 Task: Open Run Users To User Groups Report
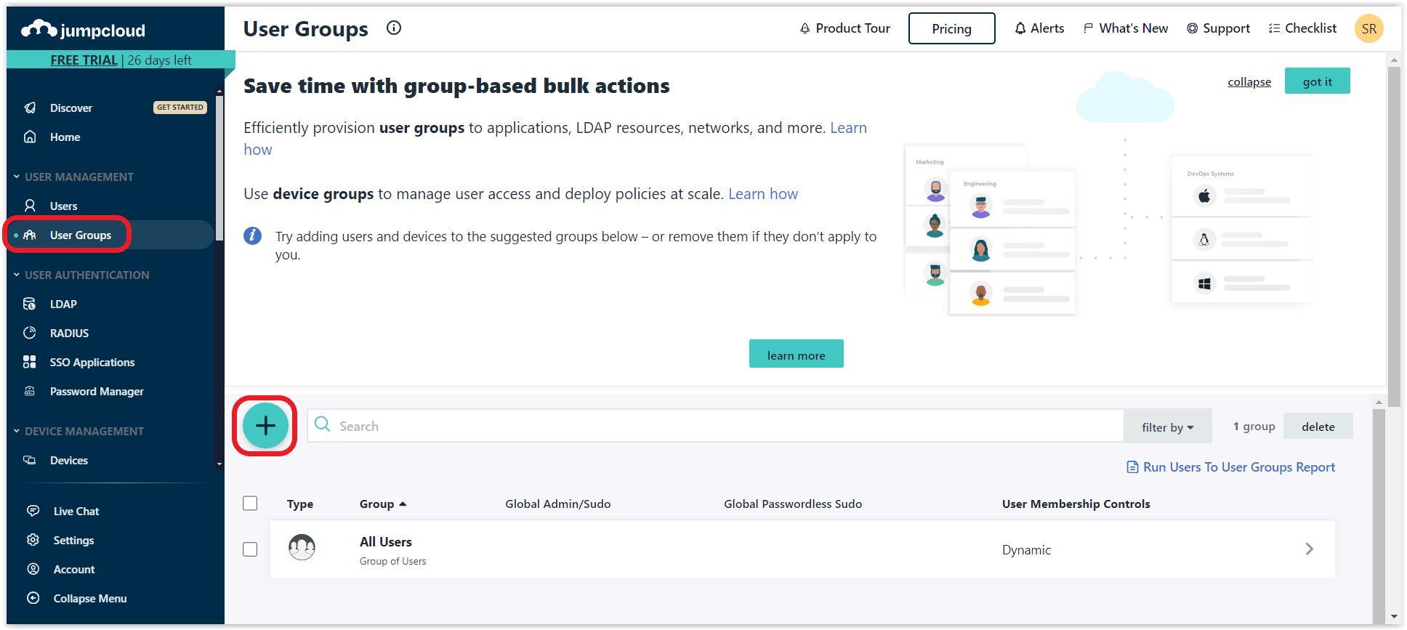(x=1231, y=467)
